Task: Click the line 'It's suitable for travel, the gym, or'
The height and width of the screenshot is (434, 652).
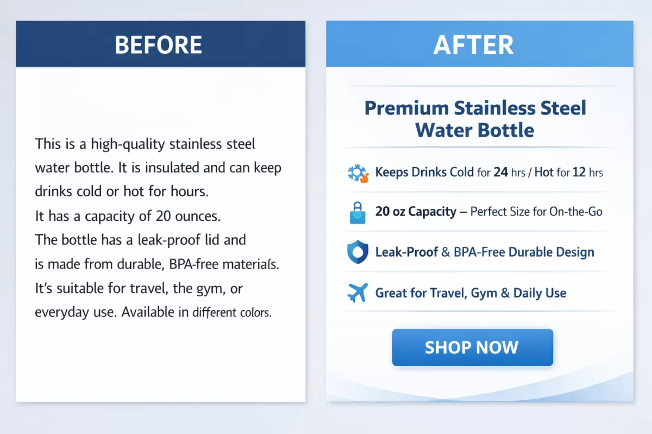Action: pos(139,288)
